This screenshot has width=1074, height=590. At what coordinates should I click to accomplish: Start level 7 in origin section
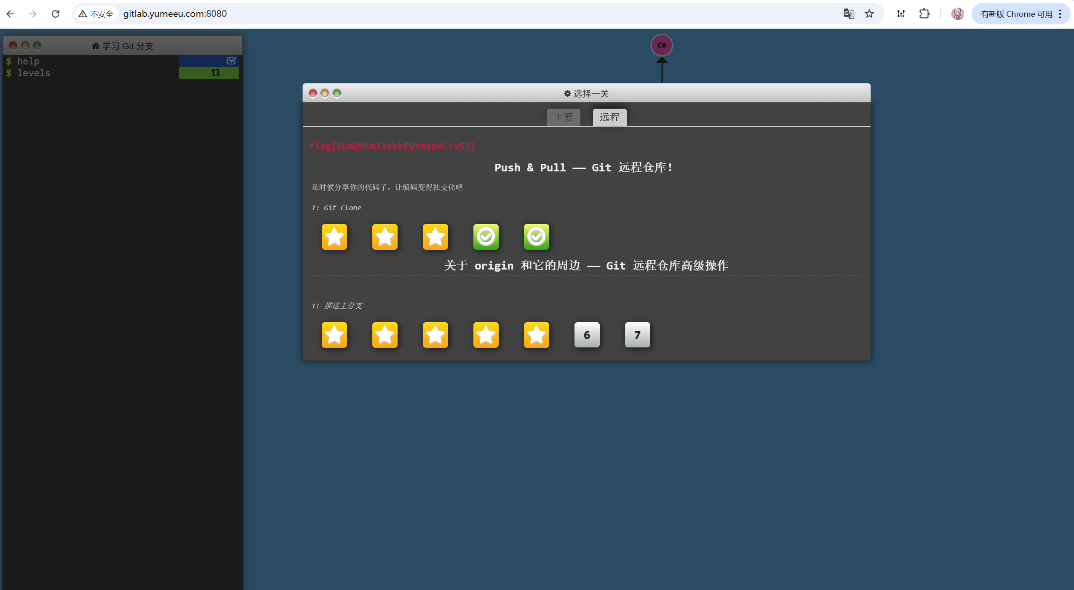[637, 335]
